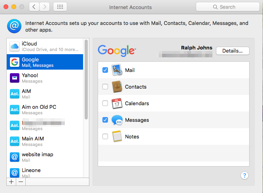Screen dimensions: 263x193
Task: Click the Google G icon in accounts list
Action: [14, 62]
